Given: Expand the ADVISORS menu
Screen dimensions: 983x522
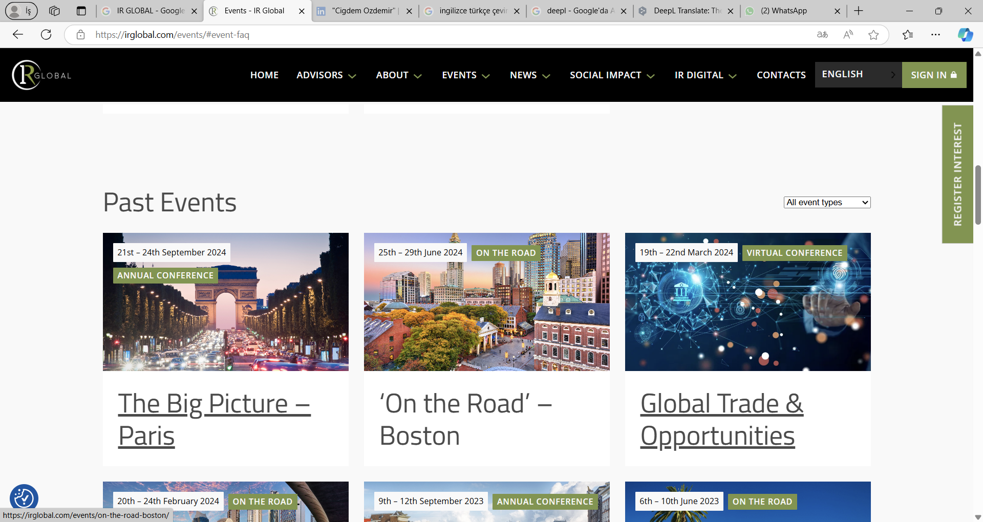Looking at the screenshot, I should [326, 75].
